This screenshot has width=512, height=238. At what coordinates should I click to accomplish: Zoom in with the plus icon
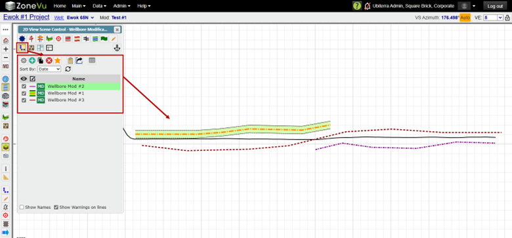point(5,49)
